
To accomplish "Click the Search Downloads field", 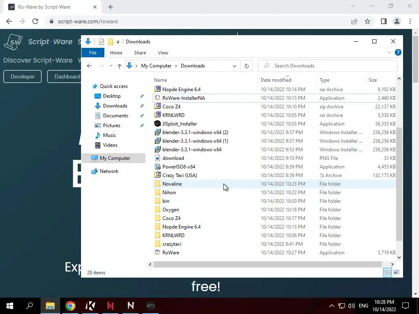I will click(328, 66).
